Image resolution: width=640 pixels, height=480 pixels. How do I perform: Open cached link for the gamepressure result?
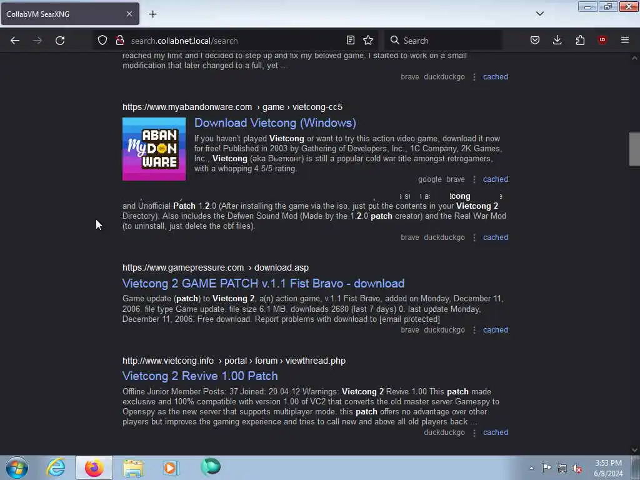(496, 330)
